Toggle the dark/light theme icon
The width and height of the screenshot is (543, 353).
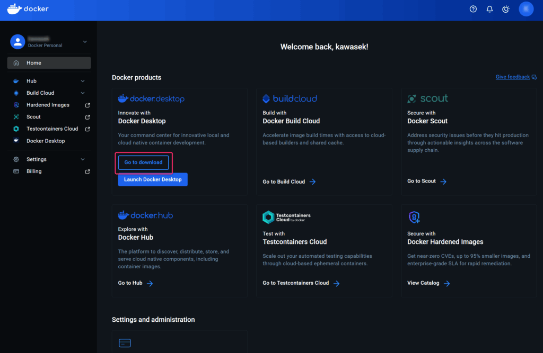click(x=506, y=9)
